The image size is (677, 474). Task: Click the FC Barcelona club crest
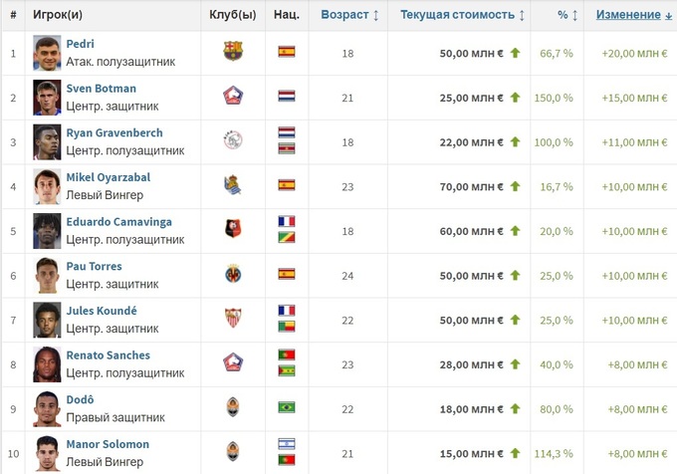click(x=233, y=52)
